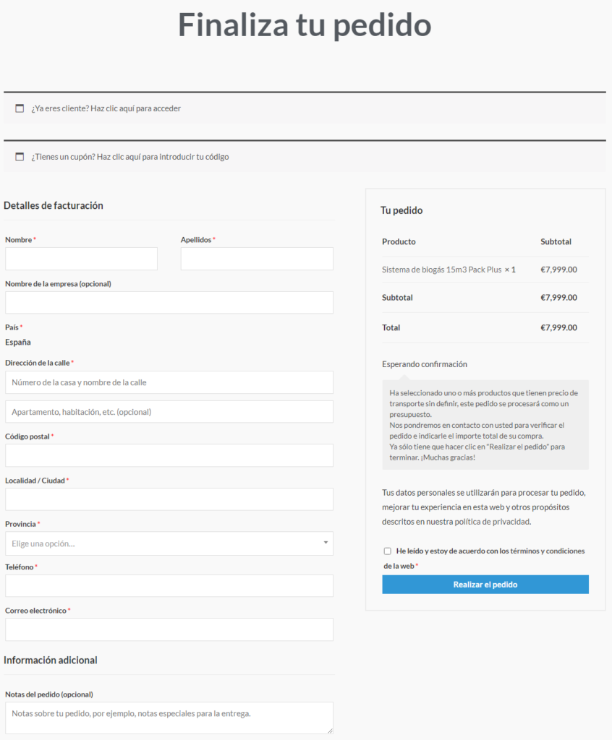The image size is (612, 740).
Task: Focus the Nombre input field
Action: (81, 259)
